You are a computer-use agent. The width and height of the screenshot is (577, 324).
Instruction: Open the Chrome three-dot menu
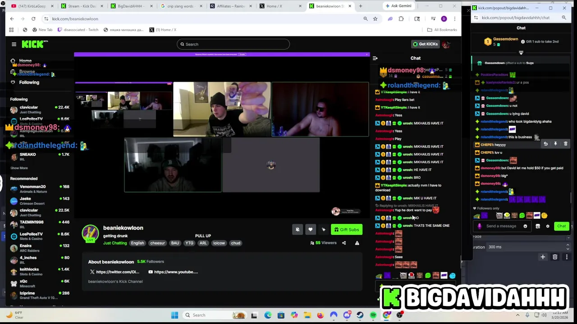click(x=454, y=18)
